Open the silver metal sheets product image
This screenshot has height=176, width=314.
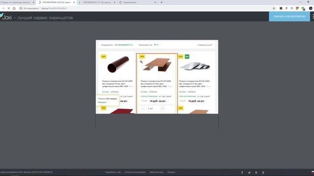(x=195, y=66)
